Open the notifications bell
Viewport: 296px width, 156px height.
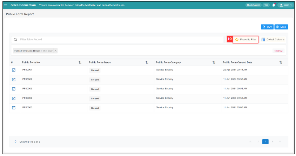(x=274, y=5)
